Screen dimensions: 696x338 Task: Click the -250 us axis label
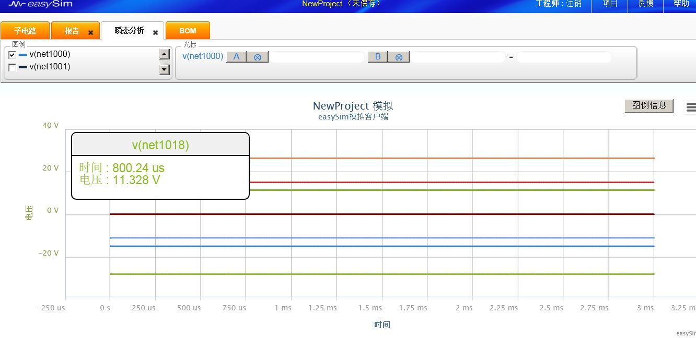click(51, 308)
